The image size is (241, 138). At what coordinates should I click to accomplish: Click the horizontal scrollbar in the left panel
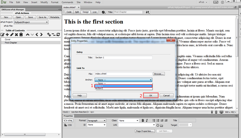(x=25, y=135)
